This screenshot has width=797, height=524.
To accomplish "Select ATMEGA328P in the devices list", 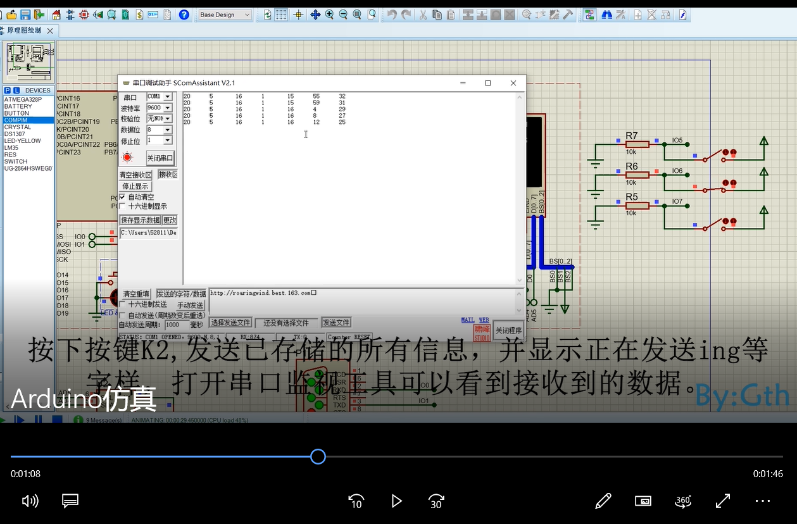I will (x=28, y=99).
